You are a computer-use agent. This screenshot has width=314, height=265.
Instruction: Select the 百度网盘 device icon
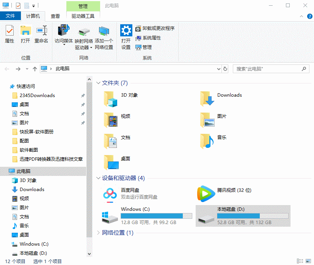[110, 195]
